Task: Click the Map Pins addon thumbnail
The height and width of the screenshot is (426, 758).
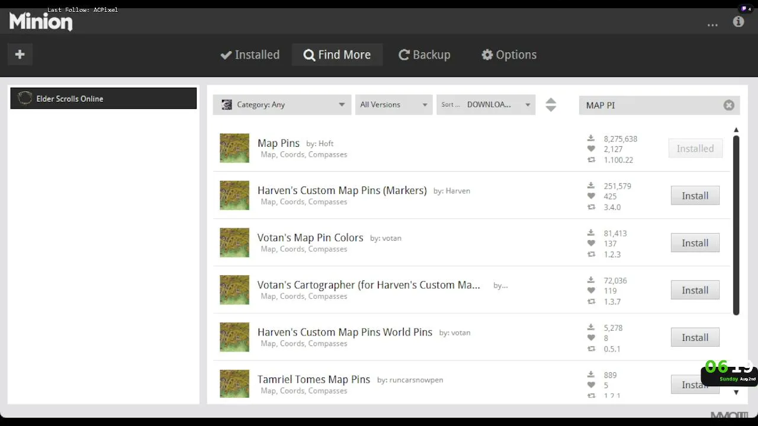Action: [235, 148]
